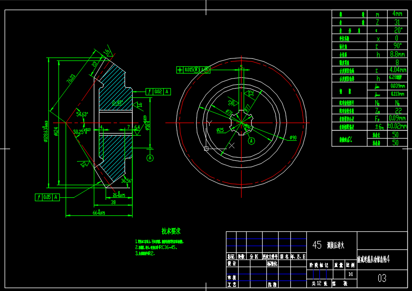Click the '1:1' scale value
Screen dimensions: 412x291
coord(351,274)
